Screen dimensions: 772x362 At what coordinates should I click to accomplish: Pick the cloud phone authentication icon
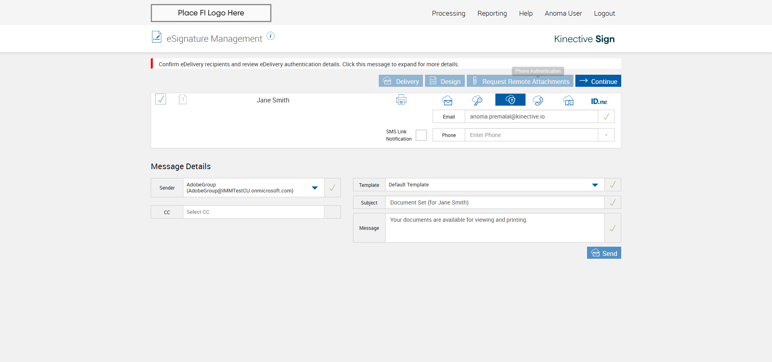(x=538, y=100)
